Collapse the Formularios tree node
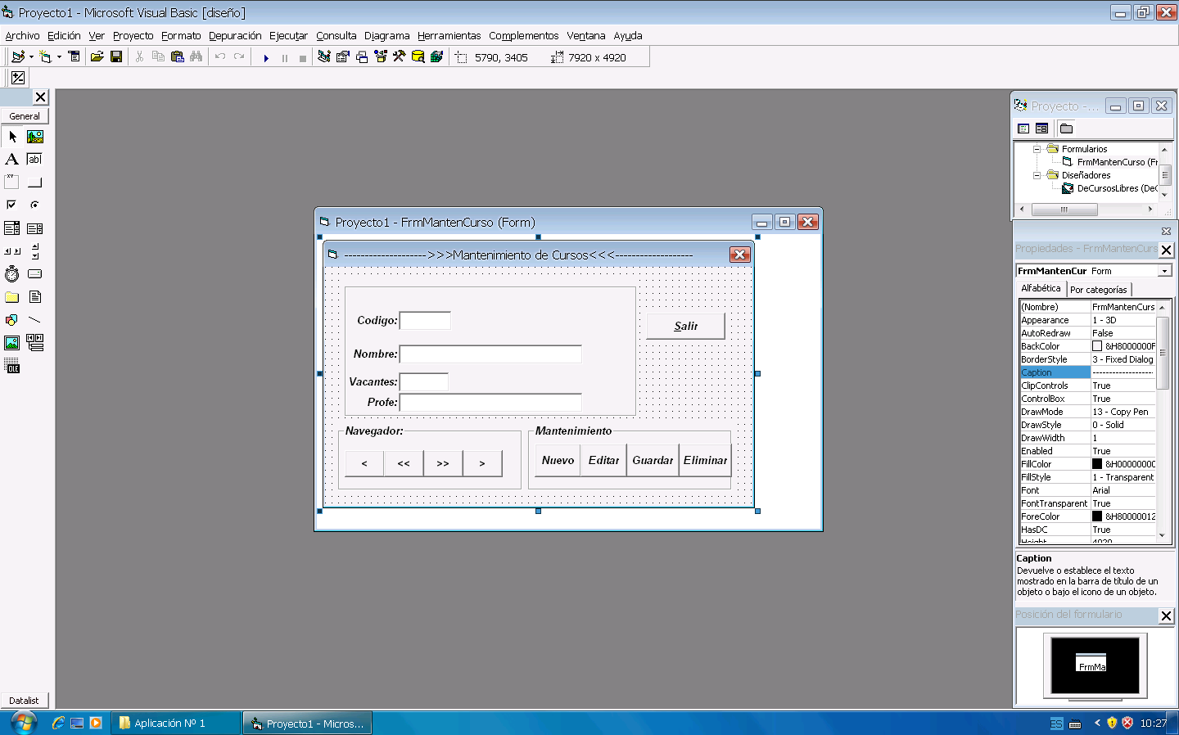The image size is (1179, 735). pyautogui.click(x=1037, y=149)
